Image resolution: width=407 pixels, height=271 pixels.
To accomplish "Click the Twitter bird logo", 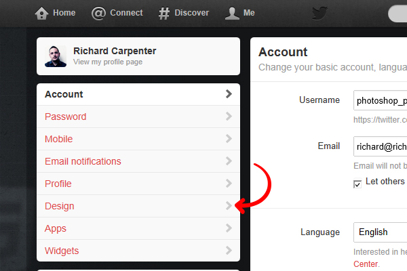I will 319,13.
